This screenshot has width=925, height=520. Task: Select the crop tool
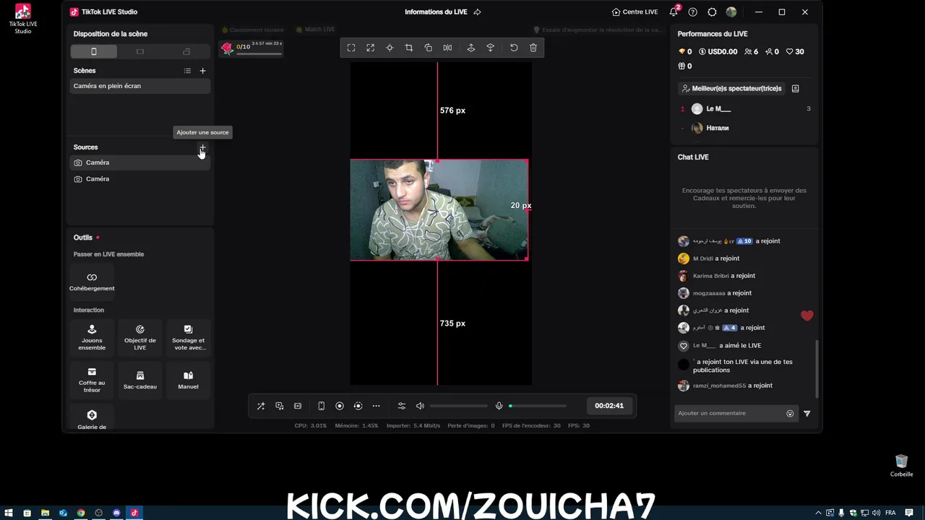tap(409, 48)
